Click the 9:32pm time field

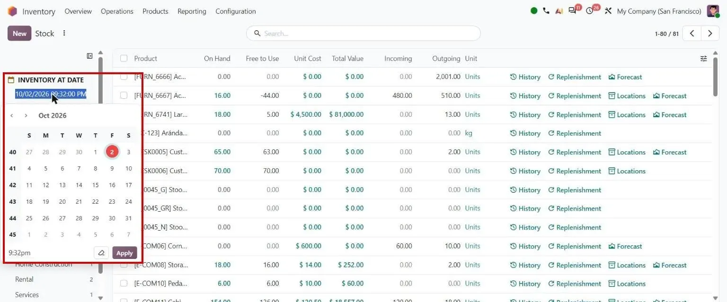pyautogui.click(x=19, y=253)
